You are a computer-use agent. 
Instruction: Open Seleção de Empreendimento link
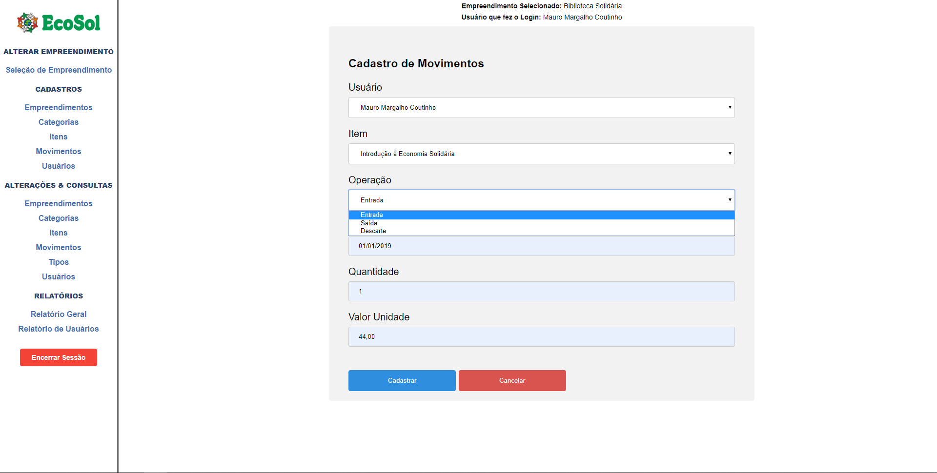click(x=59, y=70)
